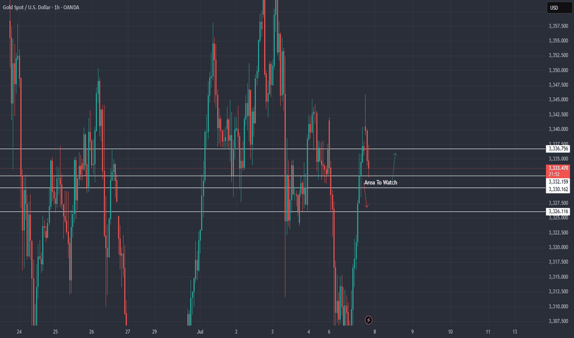Click the 4 date label on time axis
Viewport: 574px width, 338px height.
pyautogui.click(x=309, y=332)
